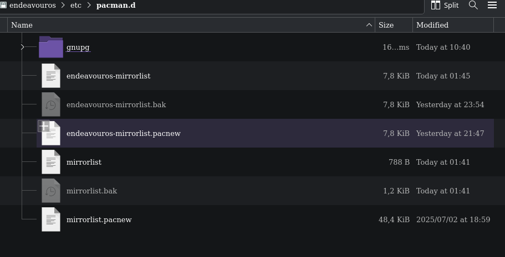Toggle selection plus marker on endeavouros-mirrorlist.pacnew
Screen dimensions: 505x257
point(44,126)
